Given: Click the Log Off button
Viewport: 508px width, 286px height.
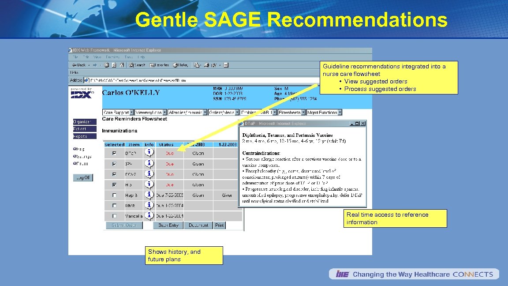Looking at the screenshot, I should (x=82, y=177).
